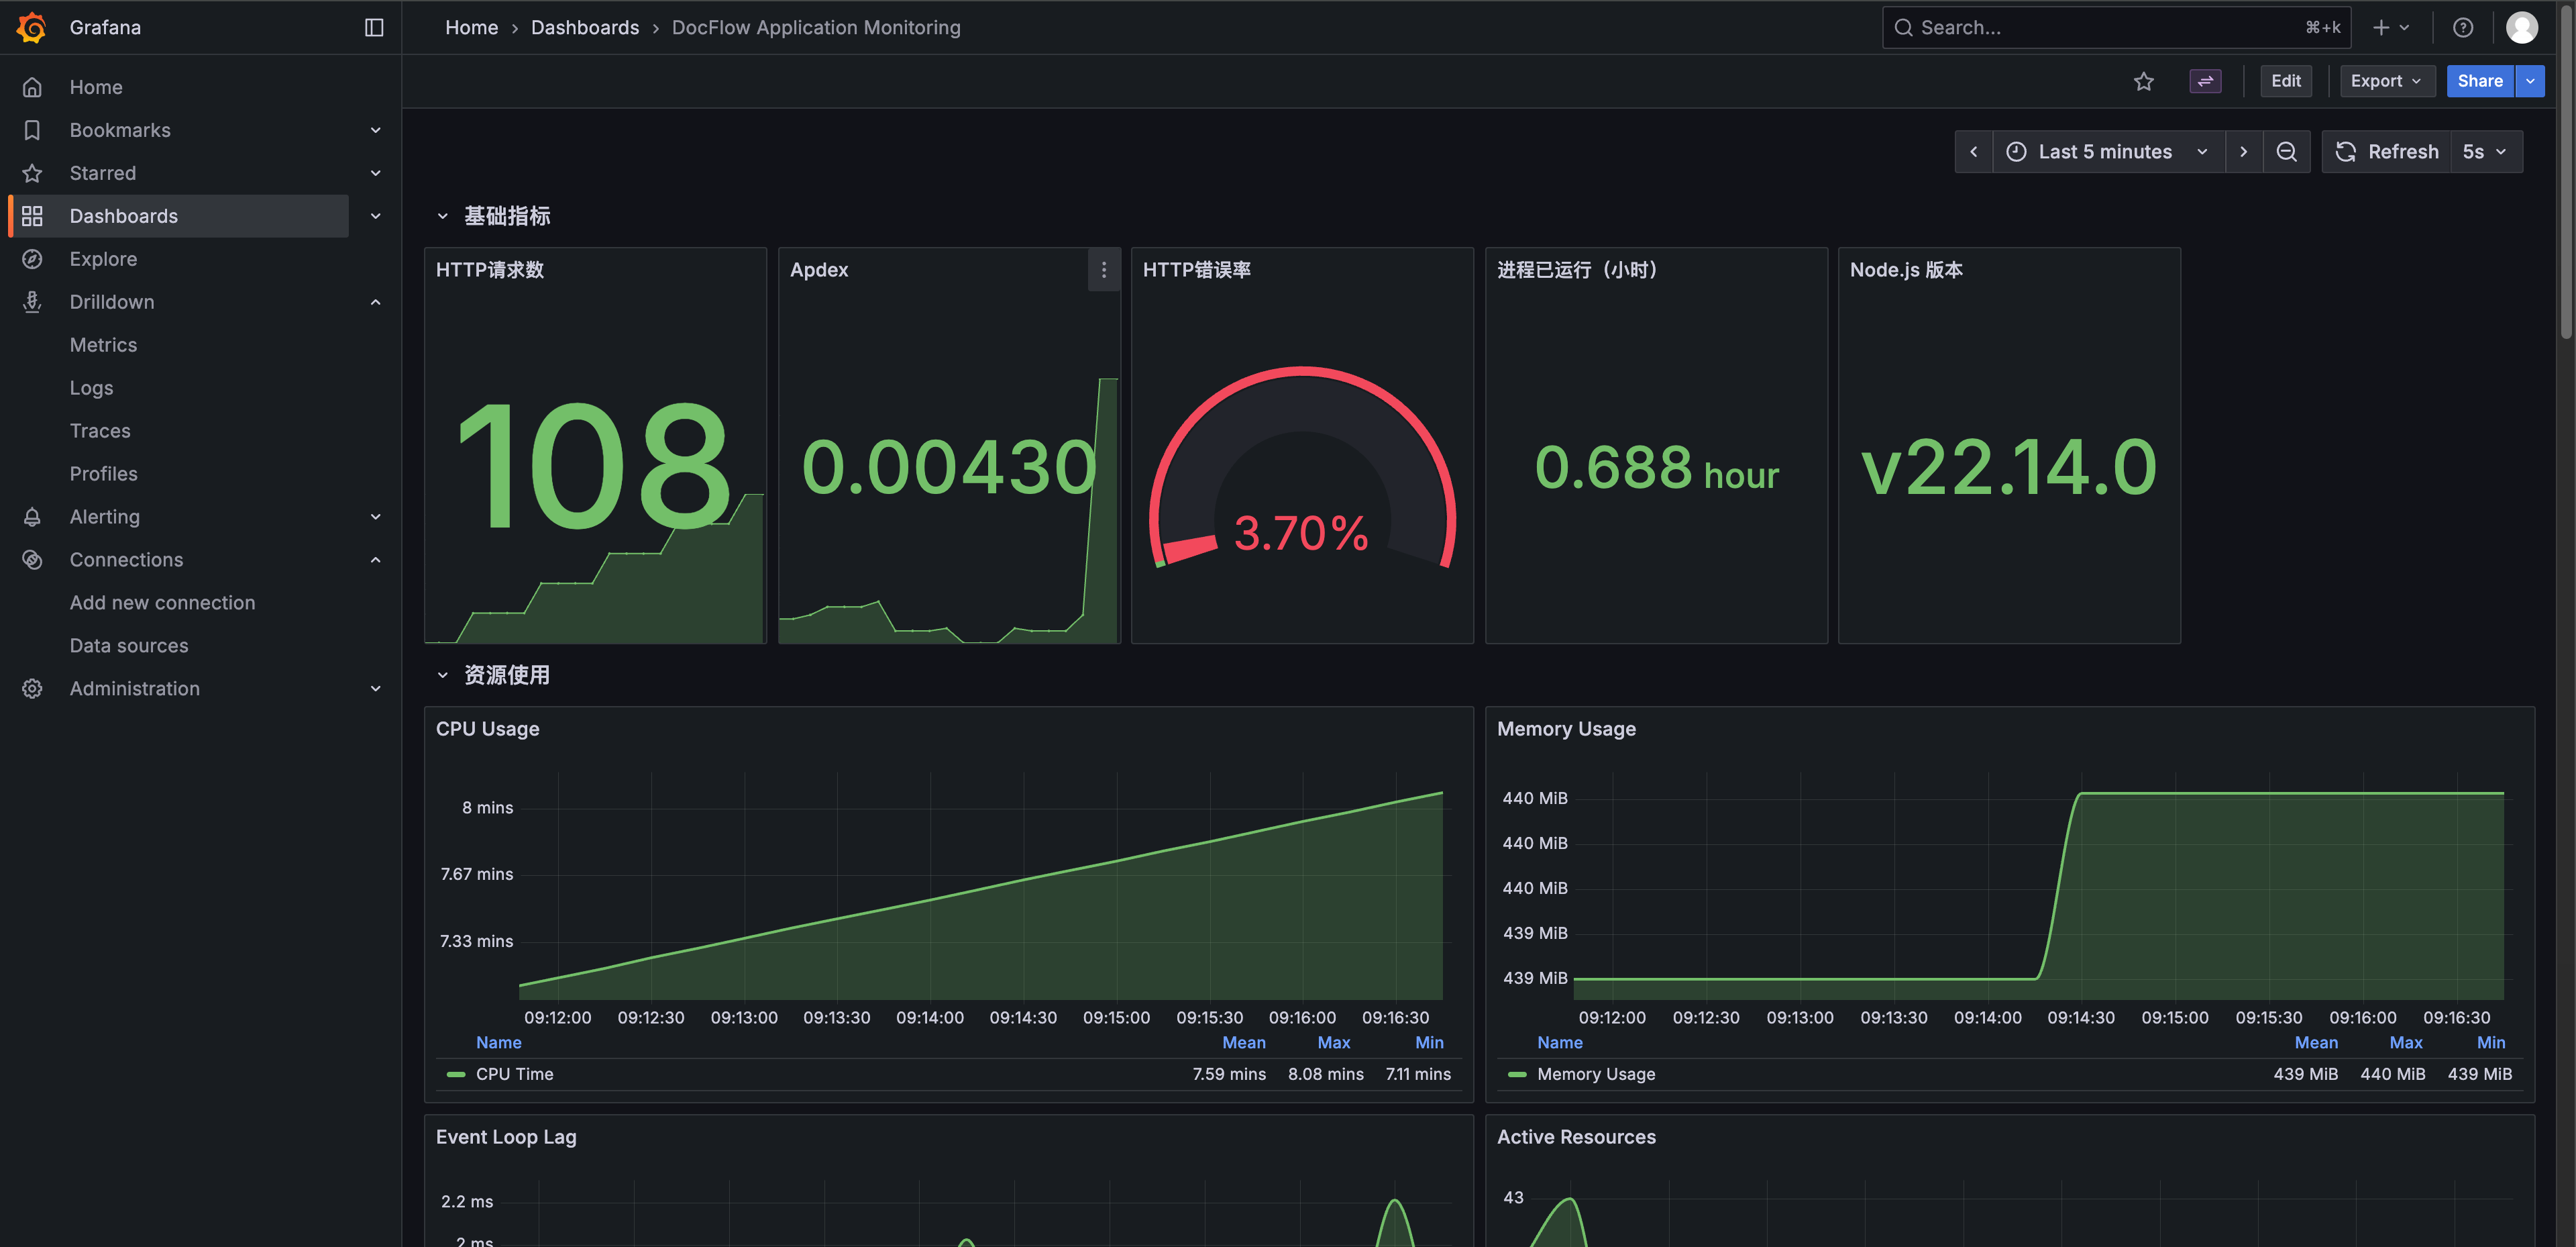
Task: Open the Last 5 minutes time picker
Action: [2106, 152]
